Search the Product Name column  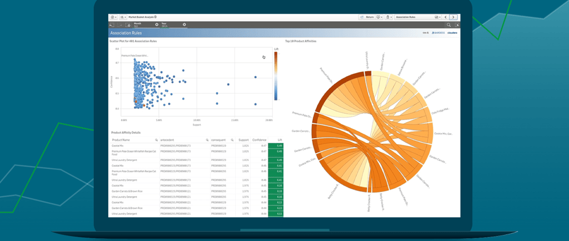[156, 140]
